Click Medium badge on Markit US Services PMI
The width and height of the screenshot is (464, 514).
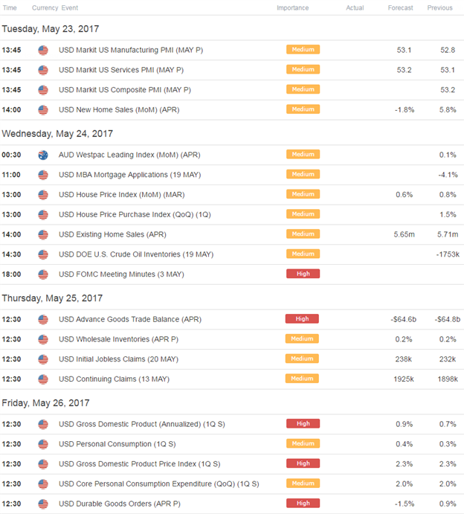click(303, 69)
